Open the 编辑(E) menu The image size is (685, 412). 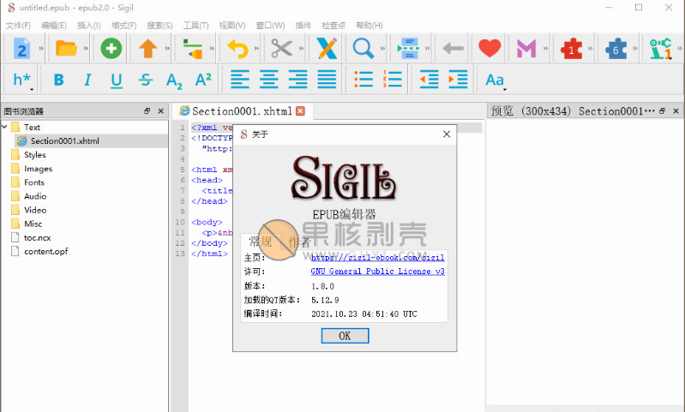(54, 26)
